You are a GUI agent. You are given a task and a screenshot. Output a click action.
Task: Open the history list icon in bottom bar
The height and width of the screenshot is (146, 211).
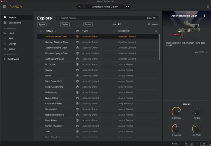coord(191,144)
